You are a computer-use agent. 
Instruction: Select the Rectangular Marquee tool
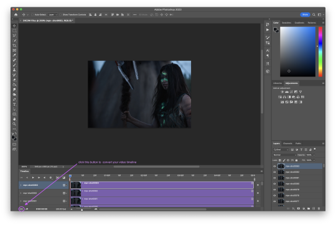[x=14, y=30]
